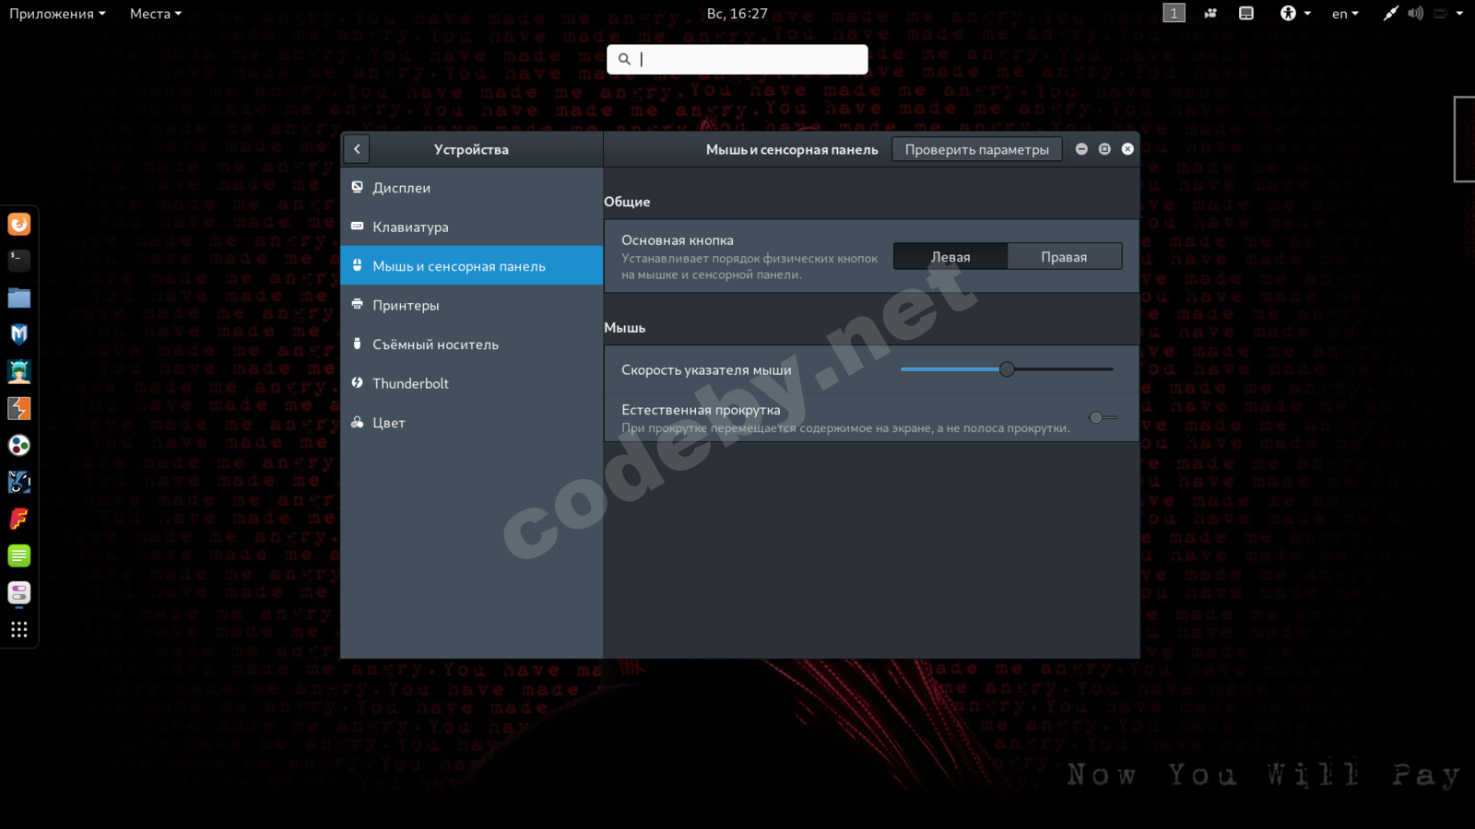
Task: Open the BeEF bull icon in dock
Action: coord(19,482)
